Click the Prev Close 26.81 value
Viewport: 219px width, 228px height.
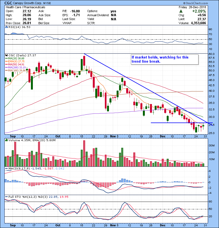coord(27,23)
